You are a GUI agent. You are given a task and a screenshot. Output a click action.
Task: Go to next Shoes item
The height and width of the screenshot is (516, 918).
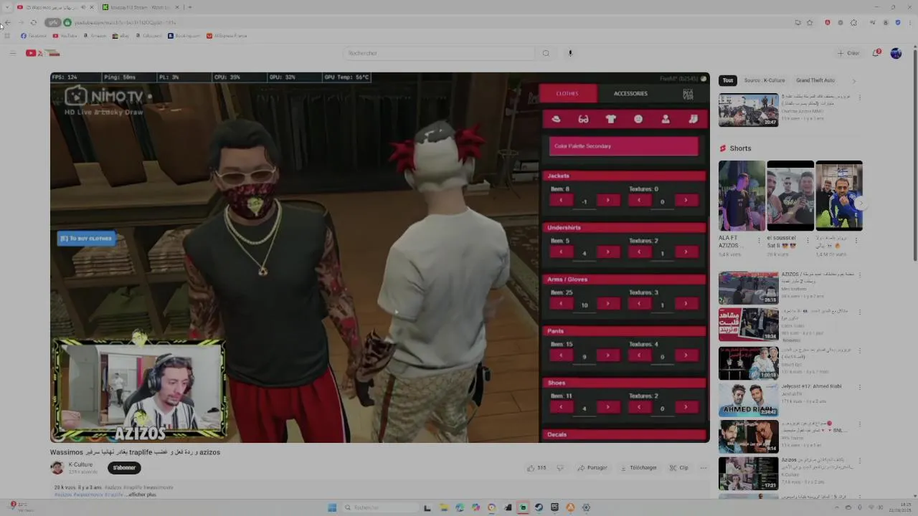(607, 407)
